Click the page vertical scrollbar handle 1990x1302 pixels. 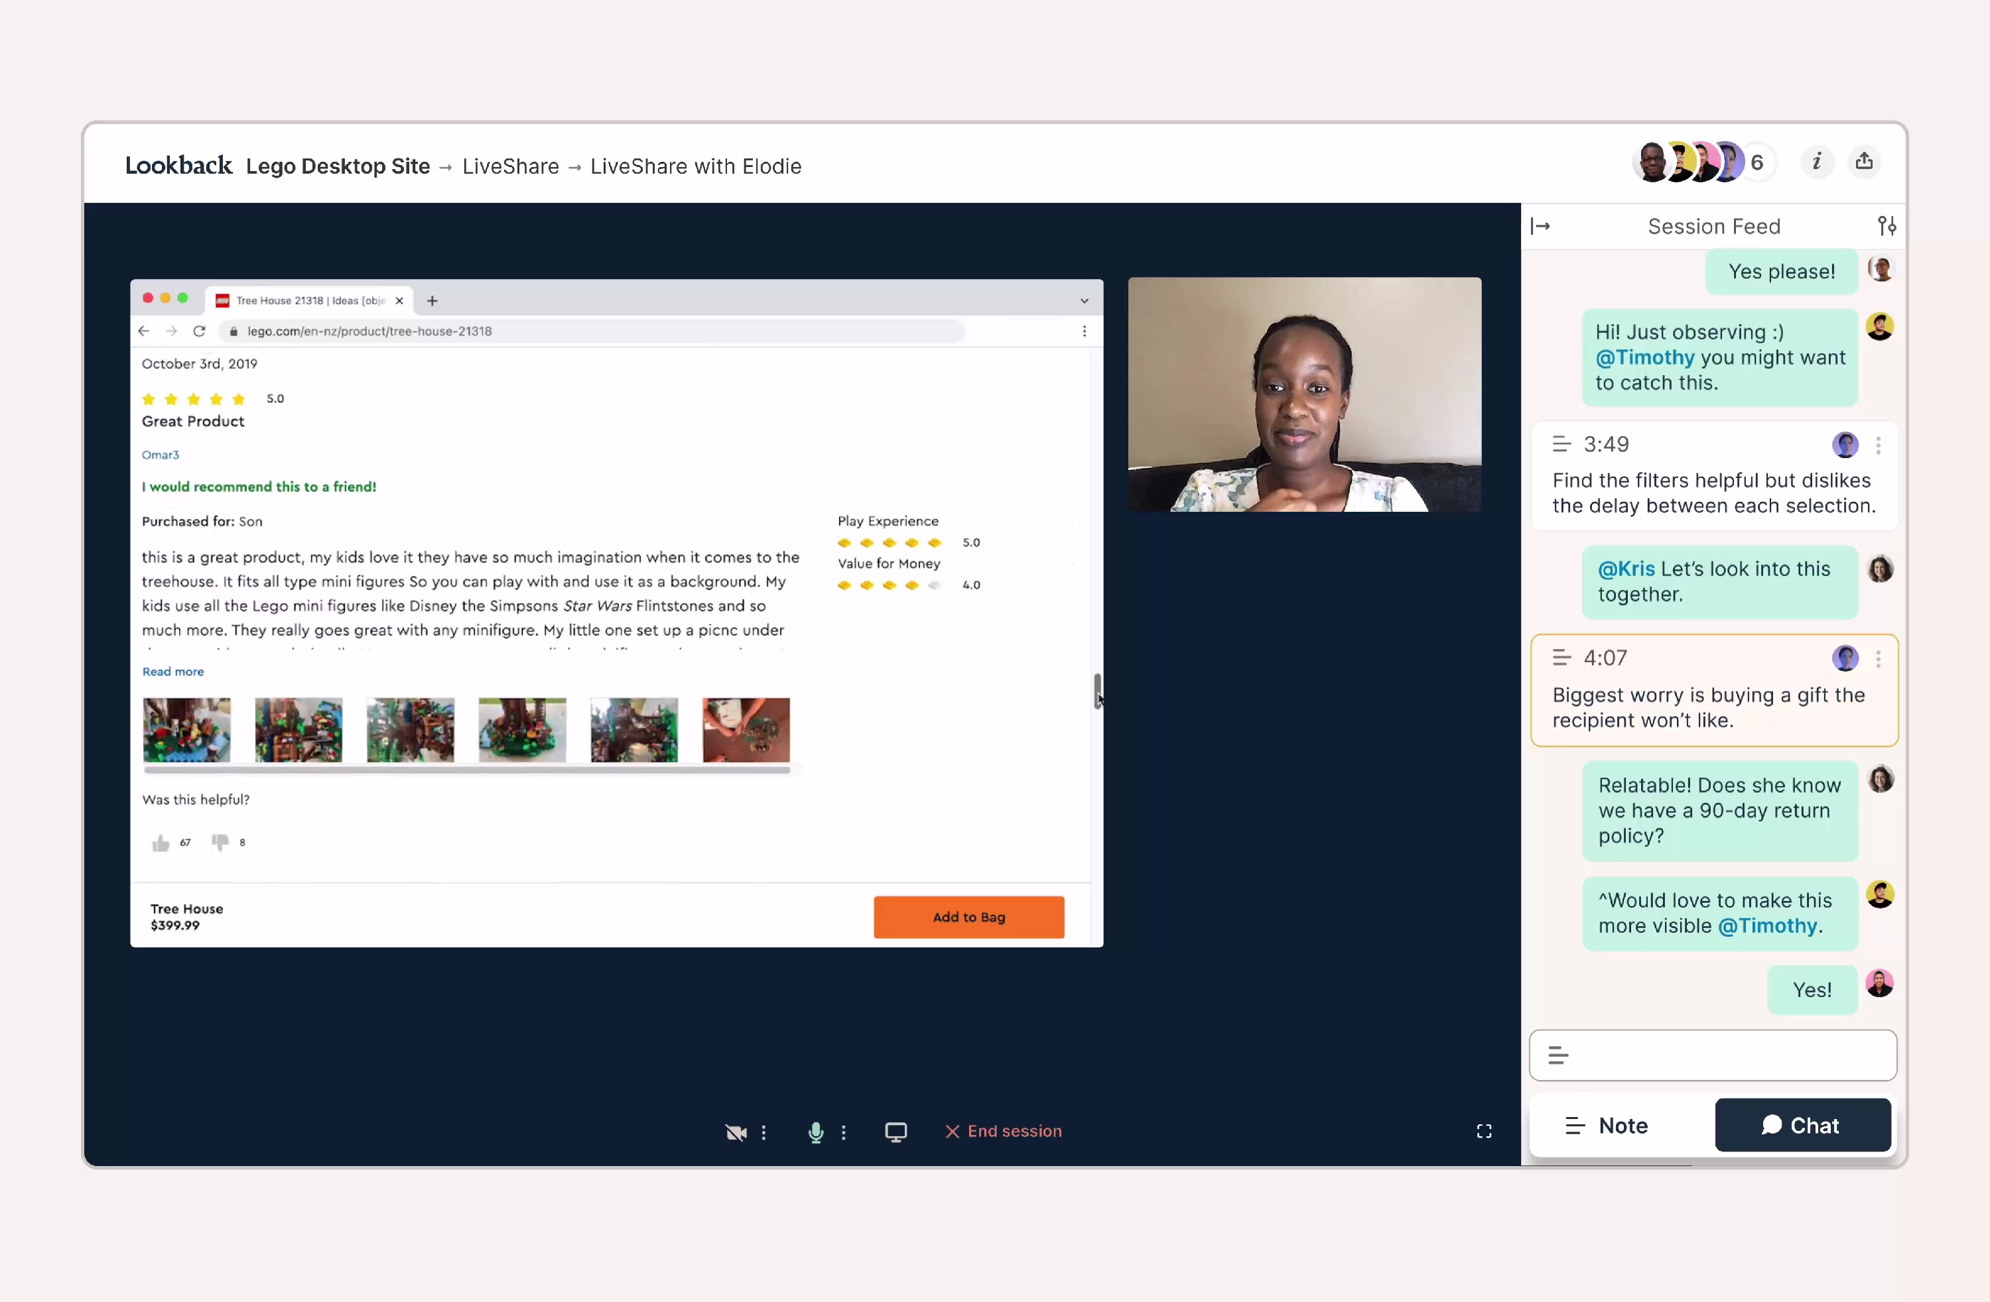(x=1097, y=691)
